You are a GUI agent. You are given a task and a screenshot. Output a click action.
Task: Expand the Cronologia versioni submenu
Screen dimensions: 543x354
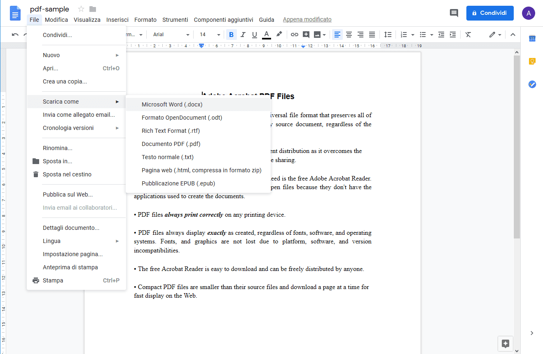(x=76, y=128)
